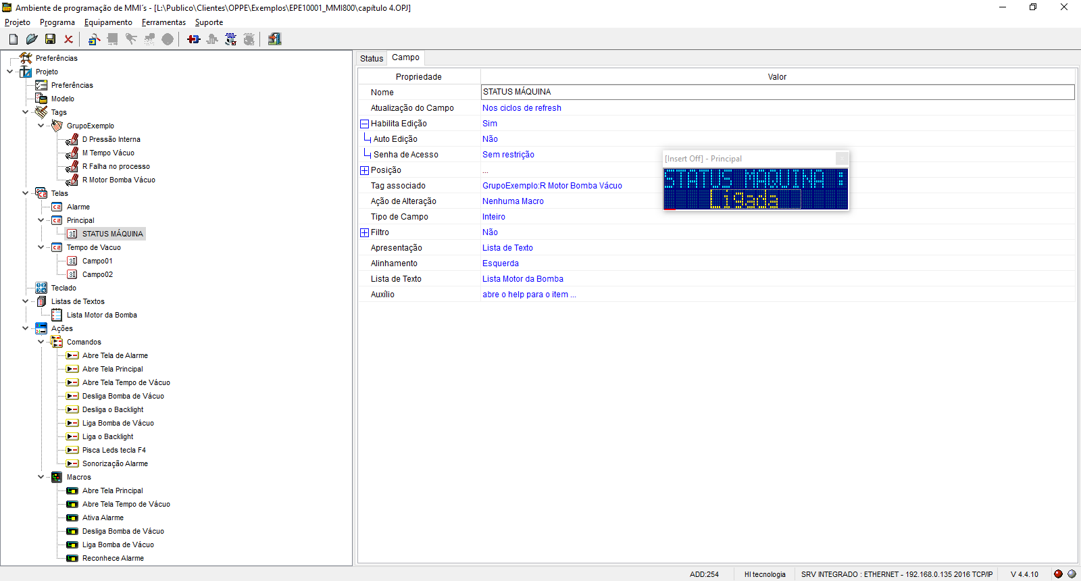Open the Programa menu
This screenshot has height=581, width=1081.
pos(57,22)
